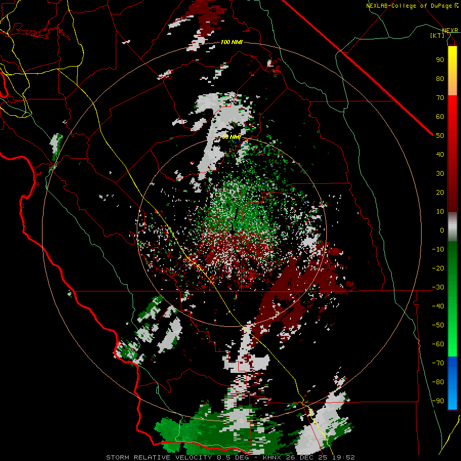Click the 0 value on the velocity scale

(x=442, y=230)
